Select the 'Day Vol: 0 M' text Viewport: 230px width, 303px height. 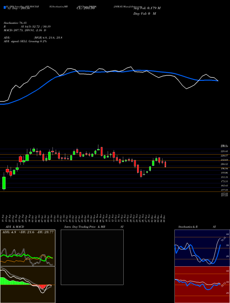tap(144, 13)
